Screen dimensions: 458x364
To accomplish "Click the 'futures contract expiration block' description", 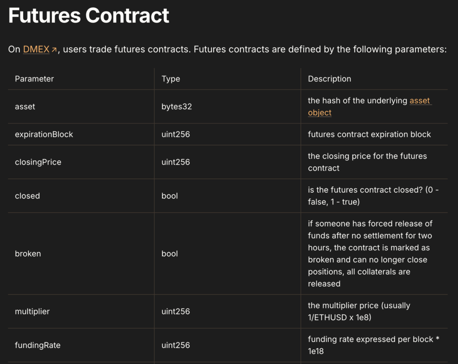I will point(369,134).
